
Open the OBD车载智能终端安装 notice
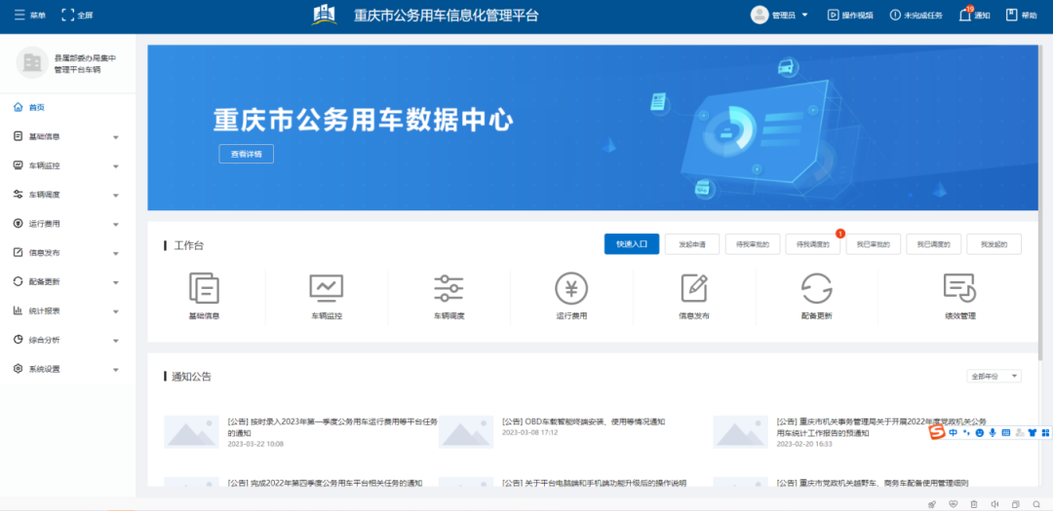(x=584, y=421)
